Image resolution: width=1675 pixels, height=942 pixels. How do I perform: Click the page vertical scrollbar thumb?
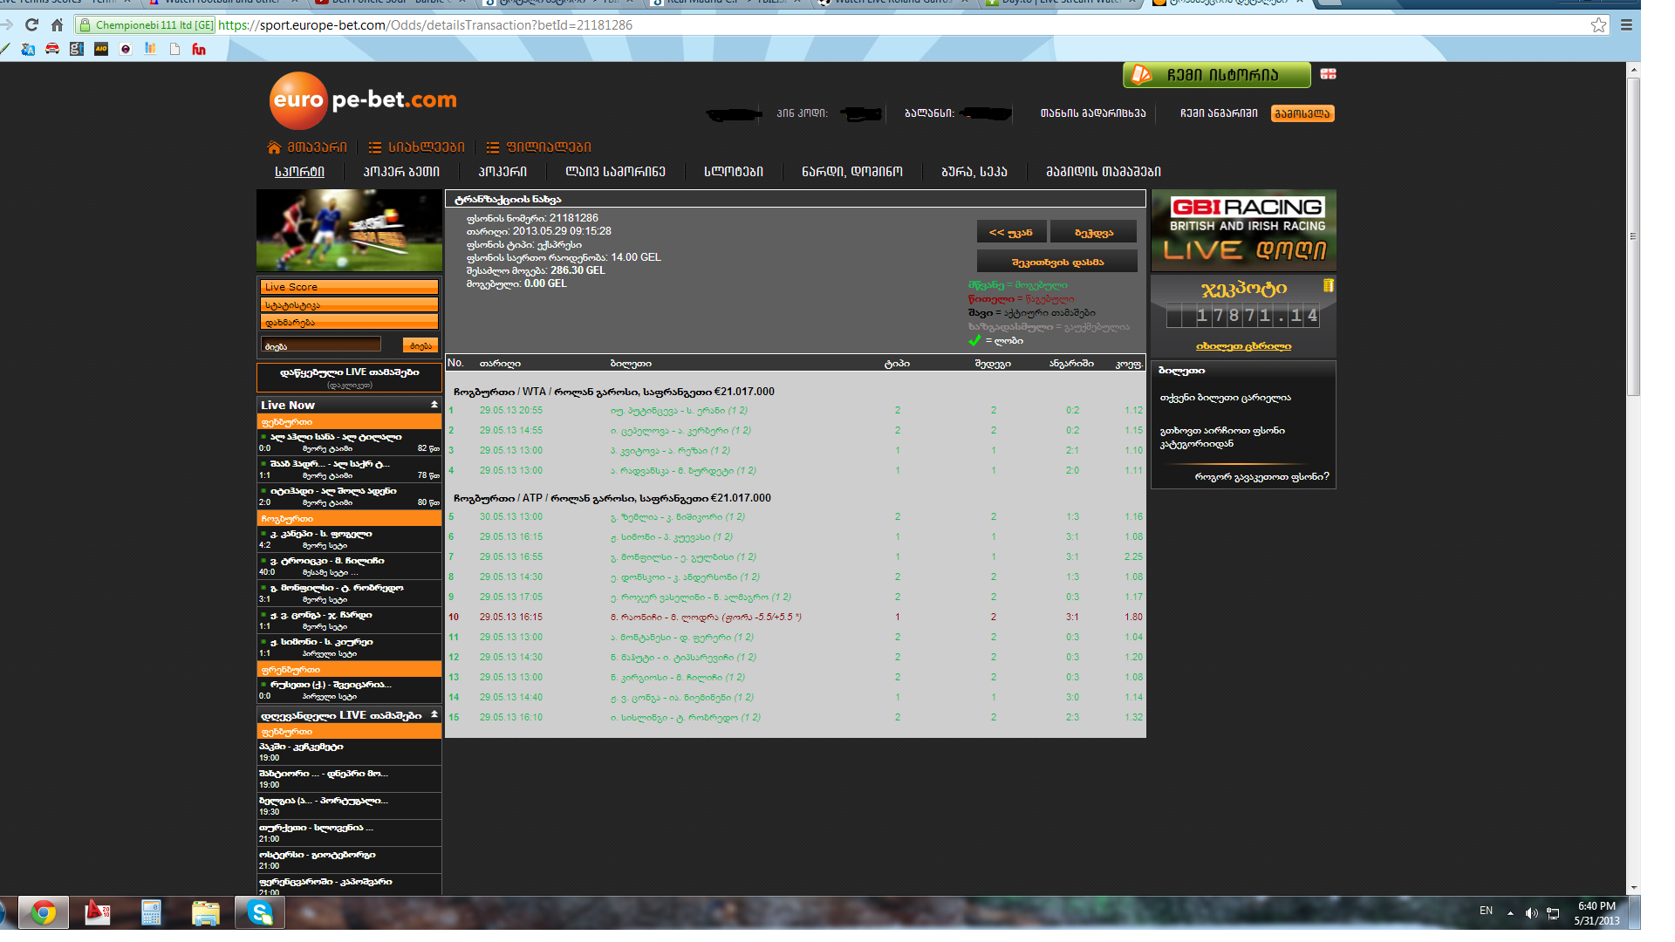tap(1633, 235)
